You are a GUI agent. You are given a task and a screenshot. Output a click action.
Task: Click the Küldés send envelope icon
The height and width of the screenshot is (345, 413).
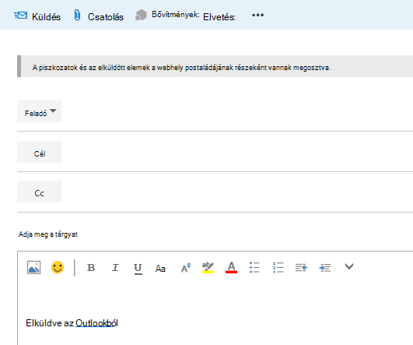(20, 16)
